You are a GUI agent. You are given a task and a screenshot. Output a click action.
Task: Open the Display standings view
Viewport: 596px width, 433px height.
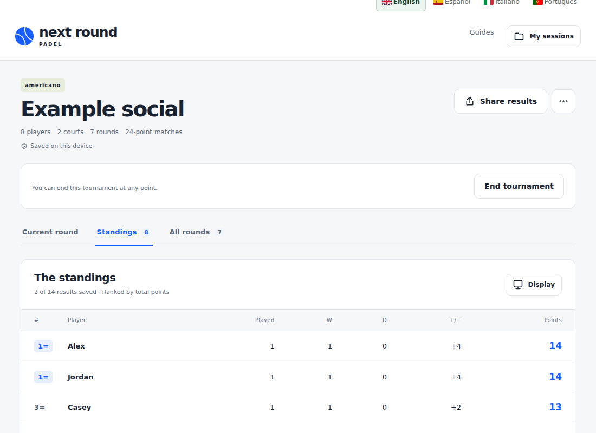pos(533,285)
